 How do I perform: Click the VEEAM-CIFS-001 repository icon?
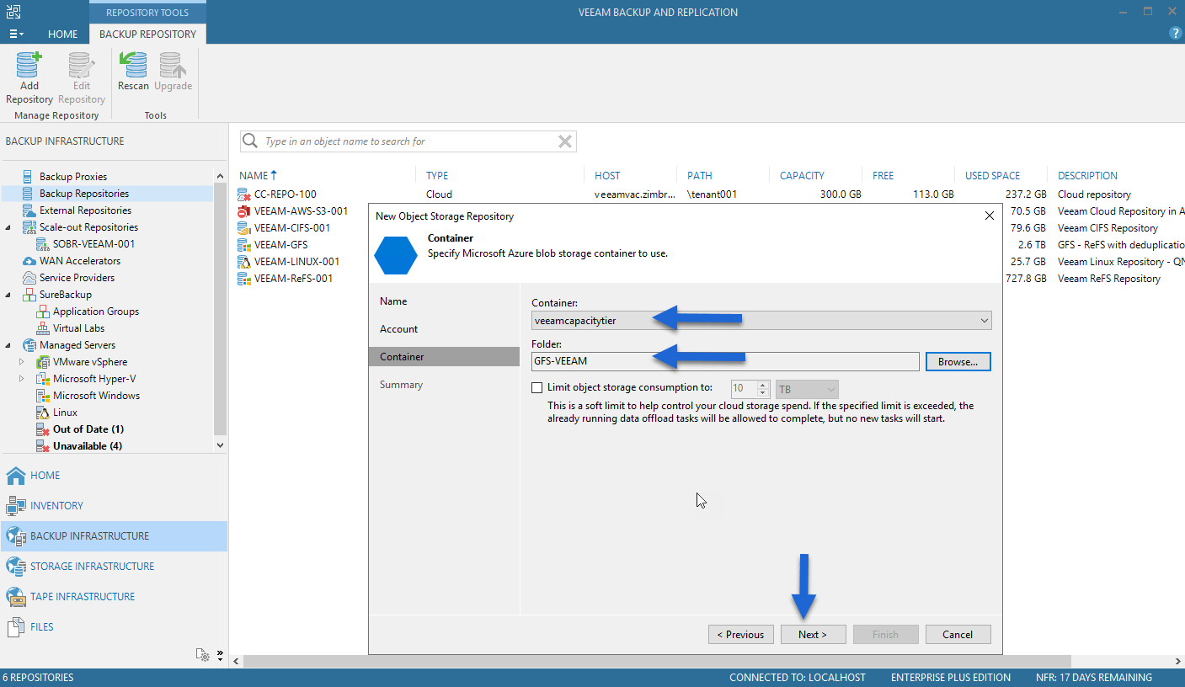pos(244,228)
